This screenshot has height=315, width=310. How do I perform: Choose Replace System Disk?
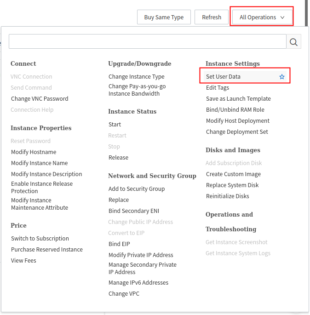tap(232, 185)
